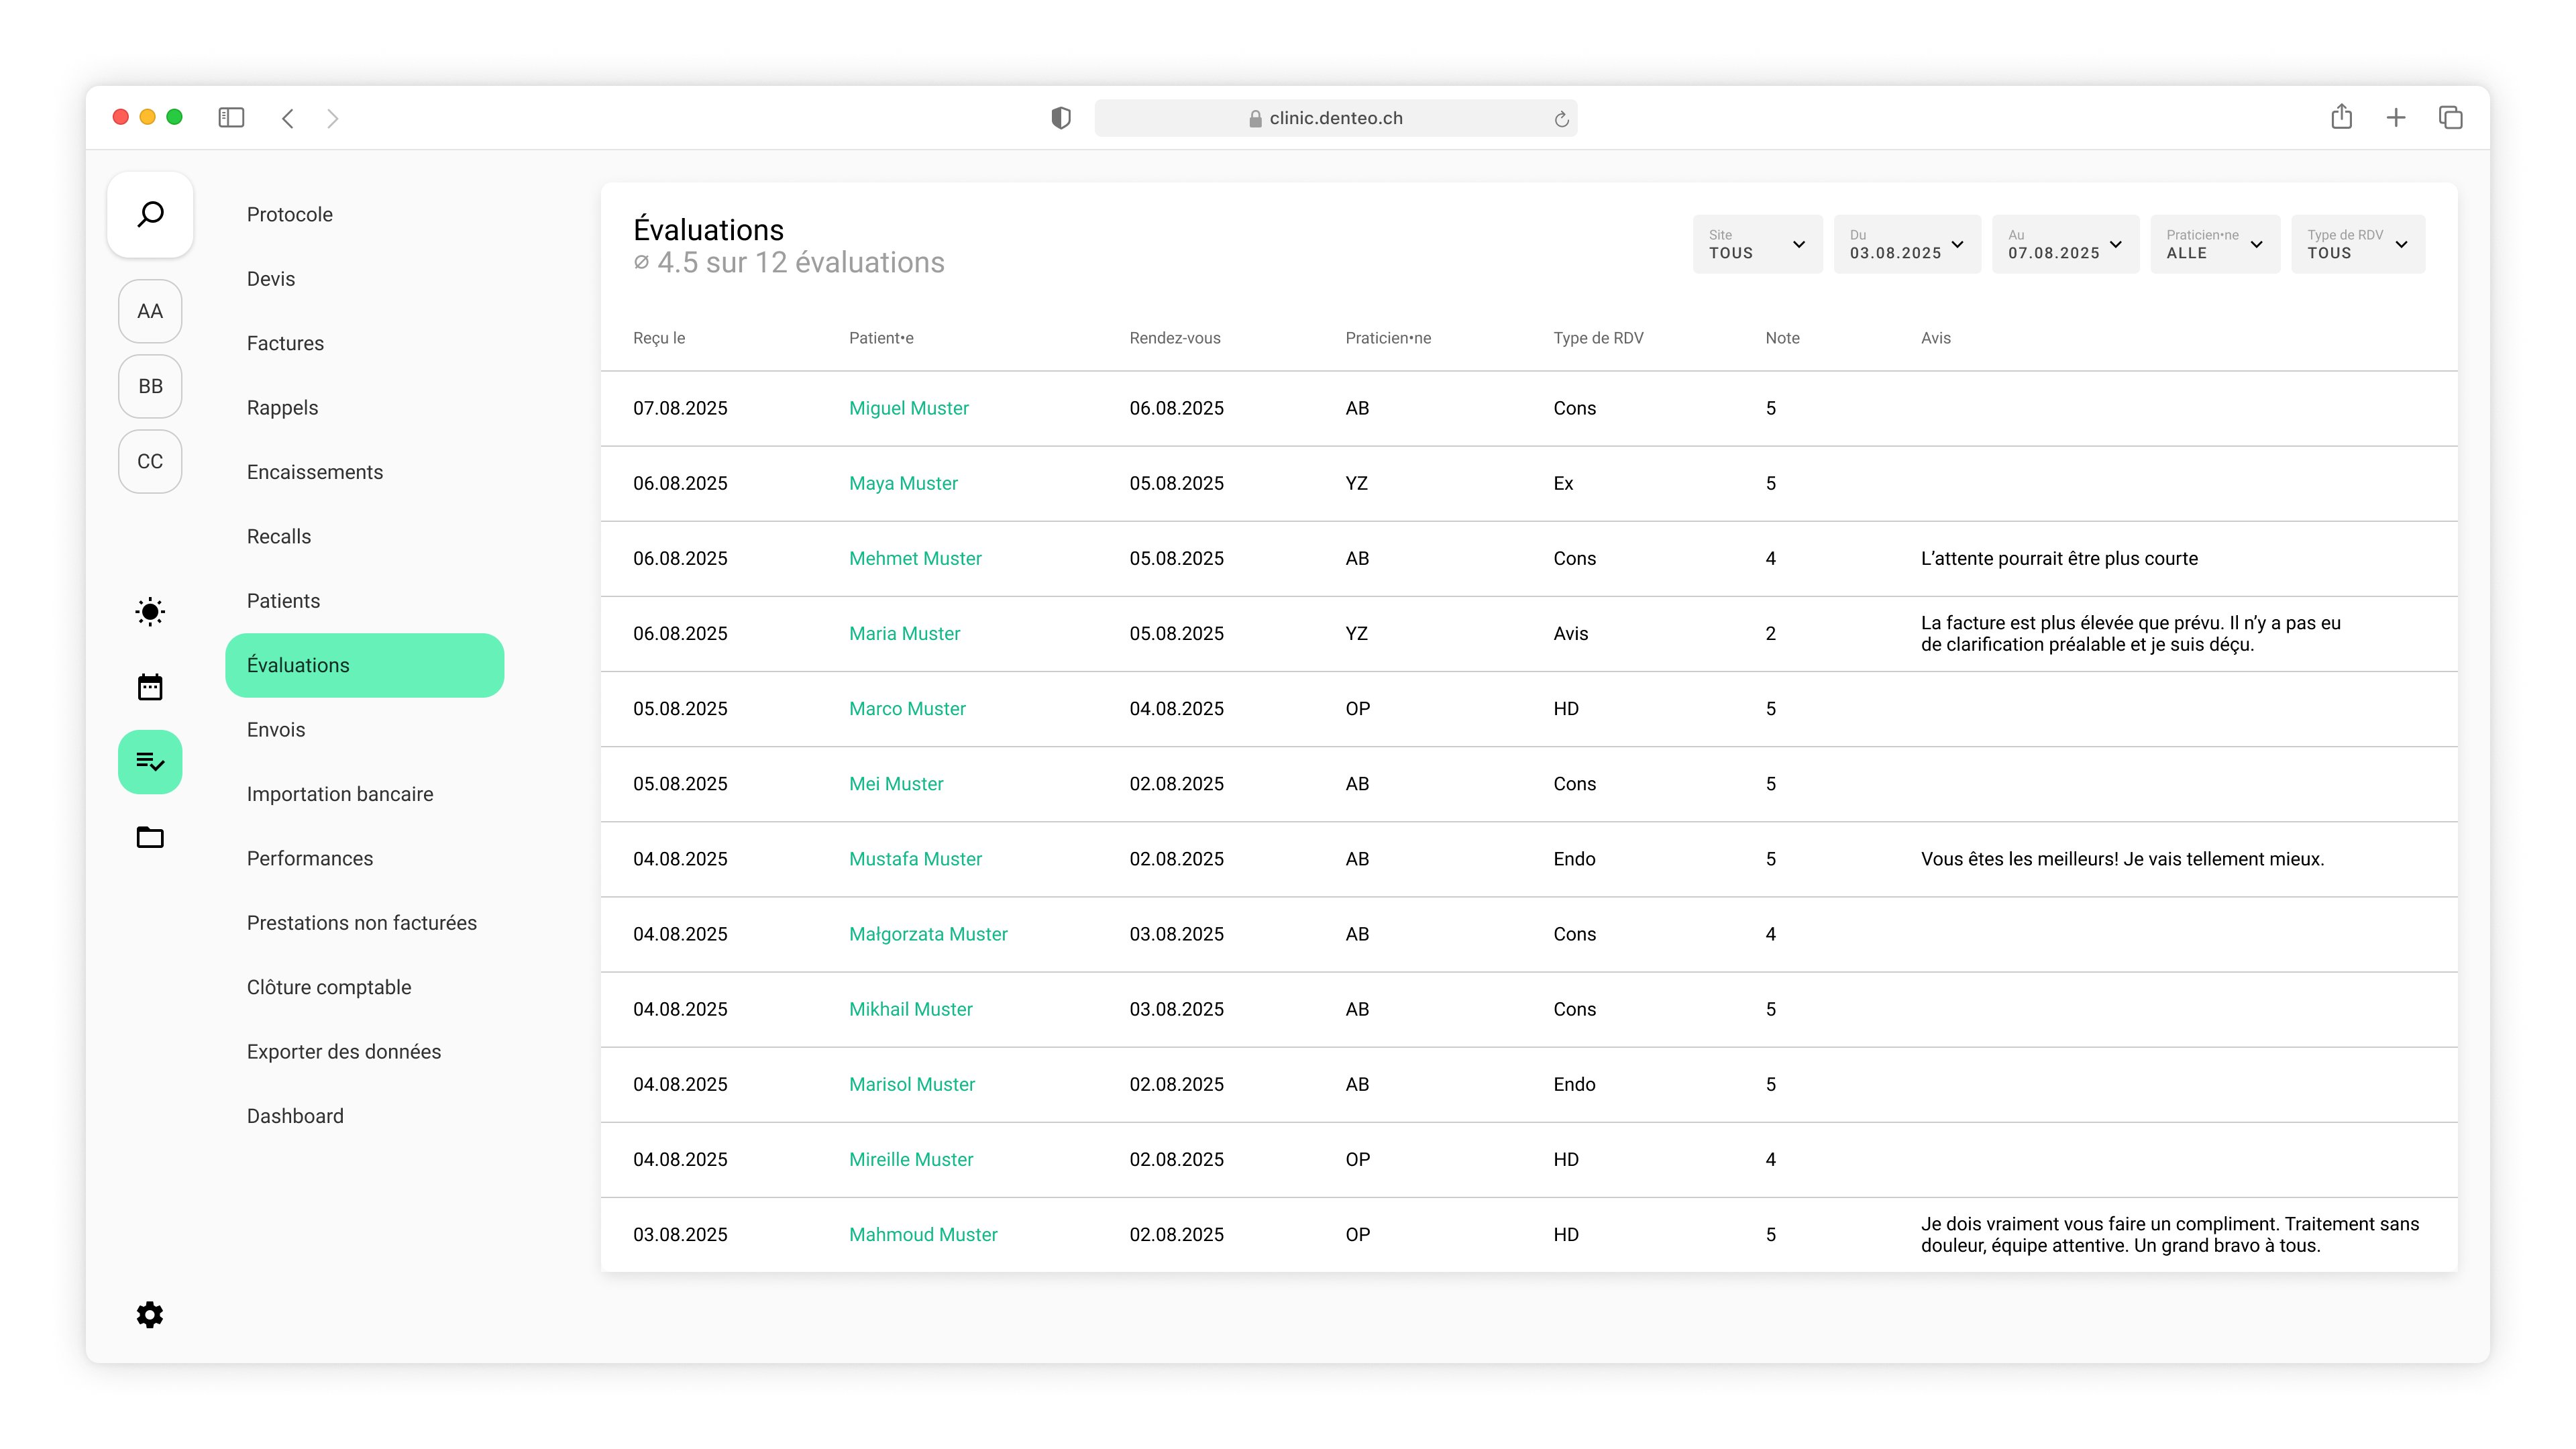Reload page in address bar
2576x1449 pixels.
[x=1561, y=119]
